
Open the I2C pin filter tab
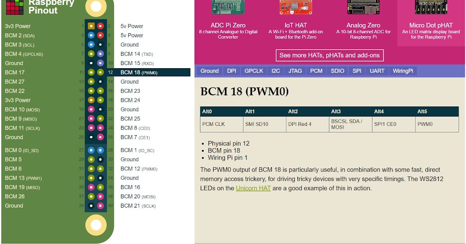click(276, 71)
